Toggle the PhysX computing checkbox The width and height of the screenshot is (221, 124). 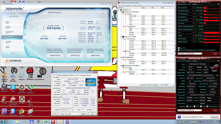[x=201, y=106]
